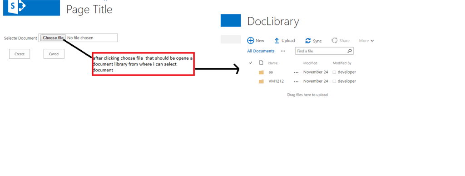Click the Share icon
Screen dimensions: 465x176
tap(335, 40)
